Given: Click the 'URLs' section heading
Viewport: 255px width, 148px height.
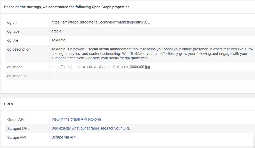Looking at the screenshot, I should point(8,104).
